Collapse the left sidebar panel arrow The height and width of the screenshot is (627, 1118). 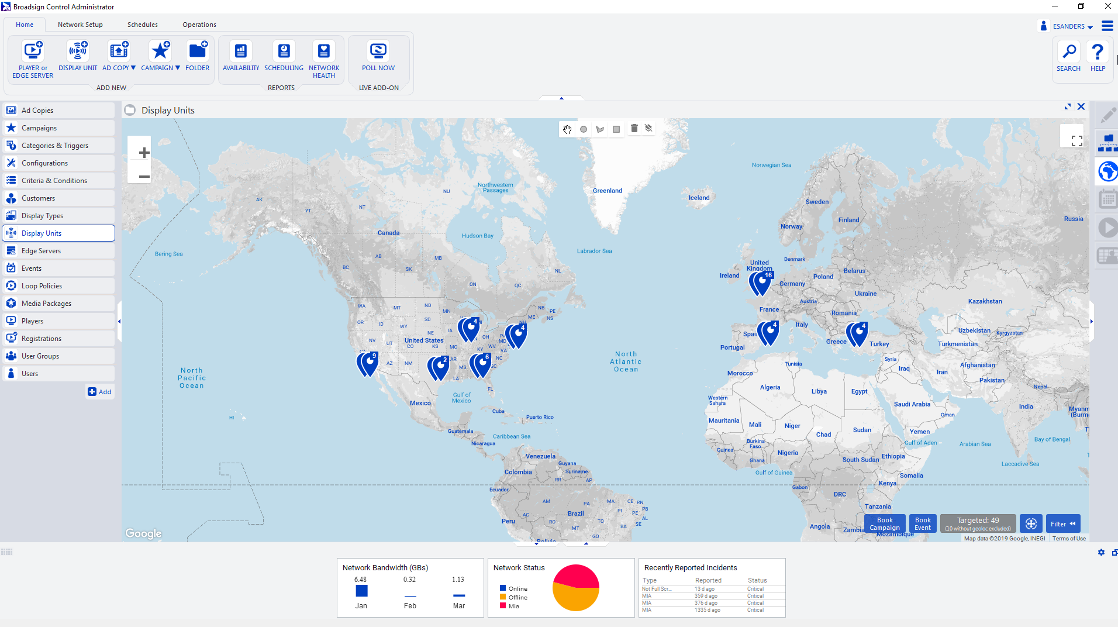[x=119, y=321]
